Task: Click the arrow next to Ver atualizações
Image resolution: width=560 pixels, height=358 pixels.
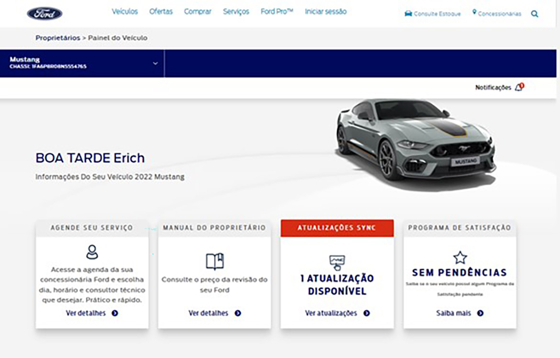Action: pyautogui.click(x=367, y=313)
